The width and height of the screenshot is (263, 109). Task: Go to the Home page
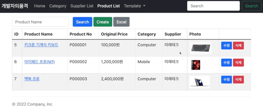point(40,6)
